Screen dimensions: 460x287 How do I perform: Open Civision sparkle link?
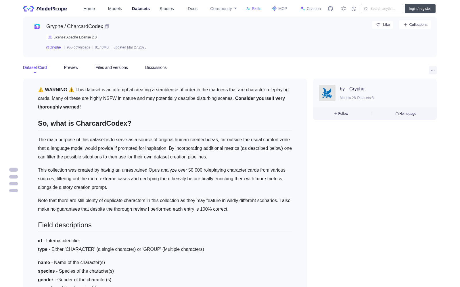[310, 9]
